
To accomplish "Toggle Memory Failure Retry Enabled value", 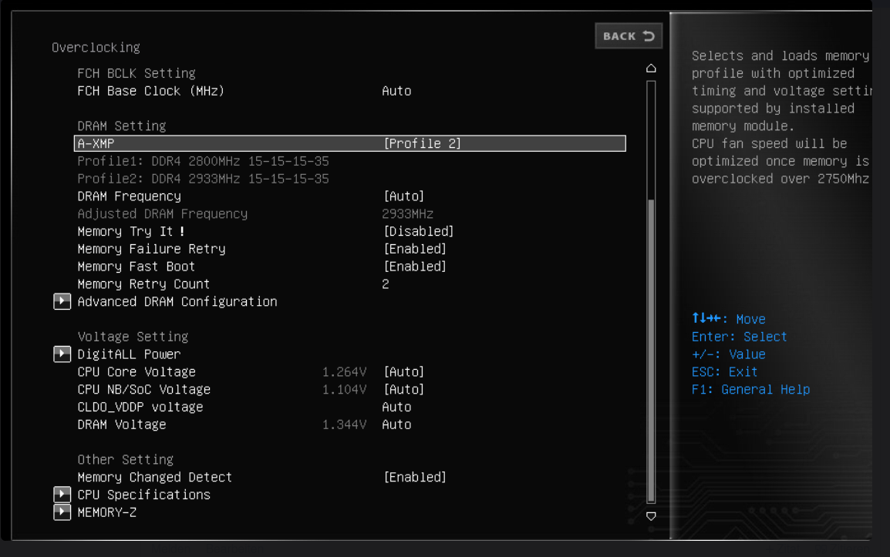I will pyautogui.click(x=415, y=249).
